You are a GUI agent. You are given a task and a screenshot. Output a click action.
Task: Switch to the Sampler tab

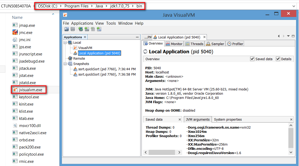[x=215, y=44]
